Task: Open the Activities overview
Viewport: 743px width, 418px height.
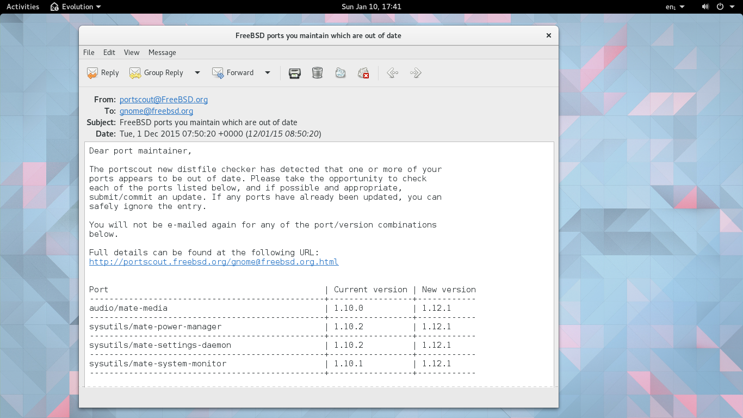Action: point(23,7)
